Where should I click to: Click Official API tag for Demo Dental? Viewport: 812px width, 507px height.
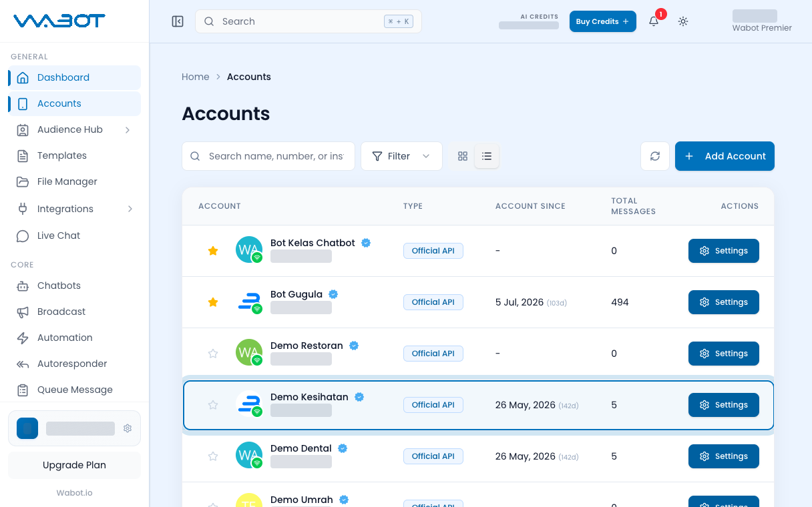433,456
